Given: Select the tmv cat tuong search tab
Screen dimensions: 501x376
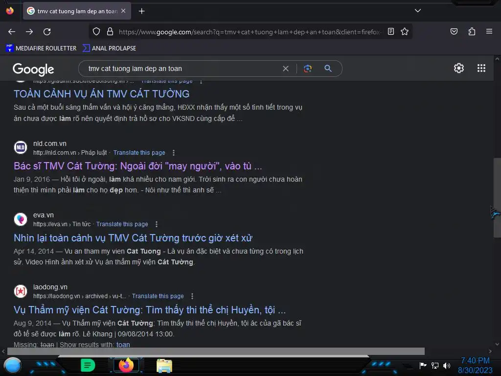Looking at the screenshot, I should [x=77, y=11].
